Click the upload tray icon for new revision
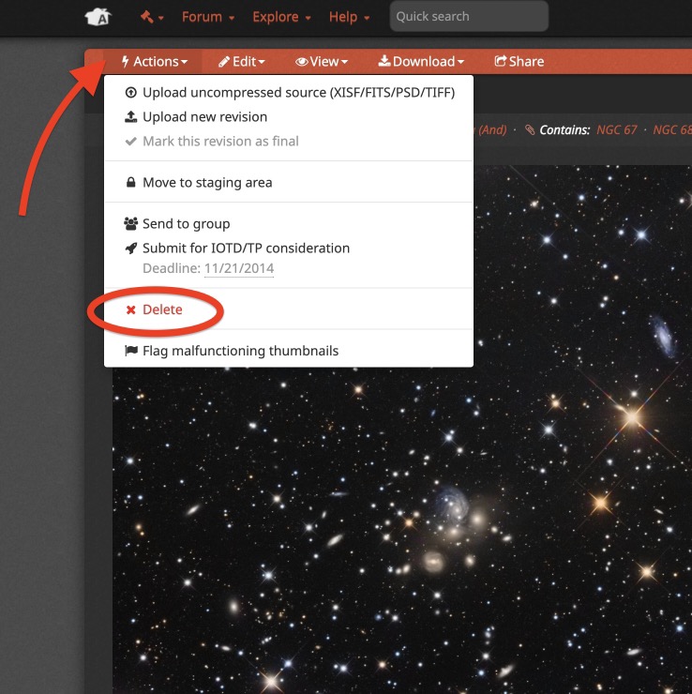Viewport: 692px width, 694px height. pos(130,117)
